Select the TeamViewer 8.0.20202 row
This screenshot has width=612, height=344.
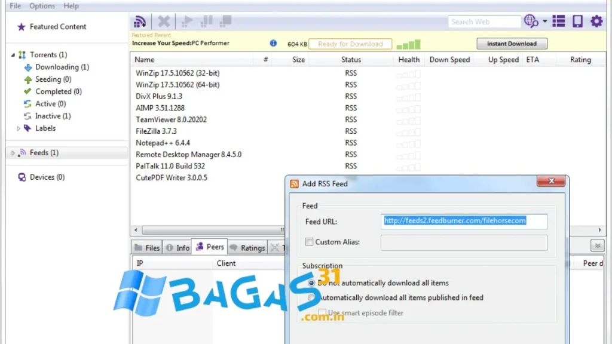click(368, 119)
